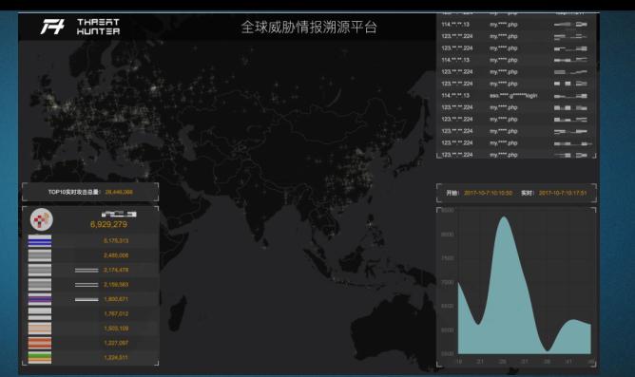Select the 2,485,006 attack count
Screen dimensions: 635x377
click(x=116, y=255)
